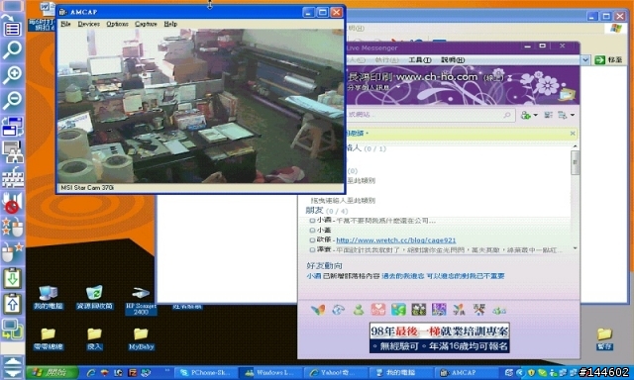Collapse the 朋友 (0 / 4) group

(x=326, y=211)
